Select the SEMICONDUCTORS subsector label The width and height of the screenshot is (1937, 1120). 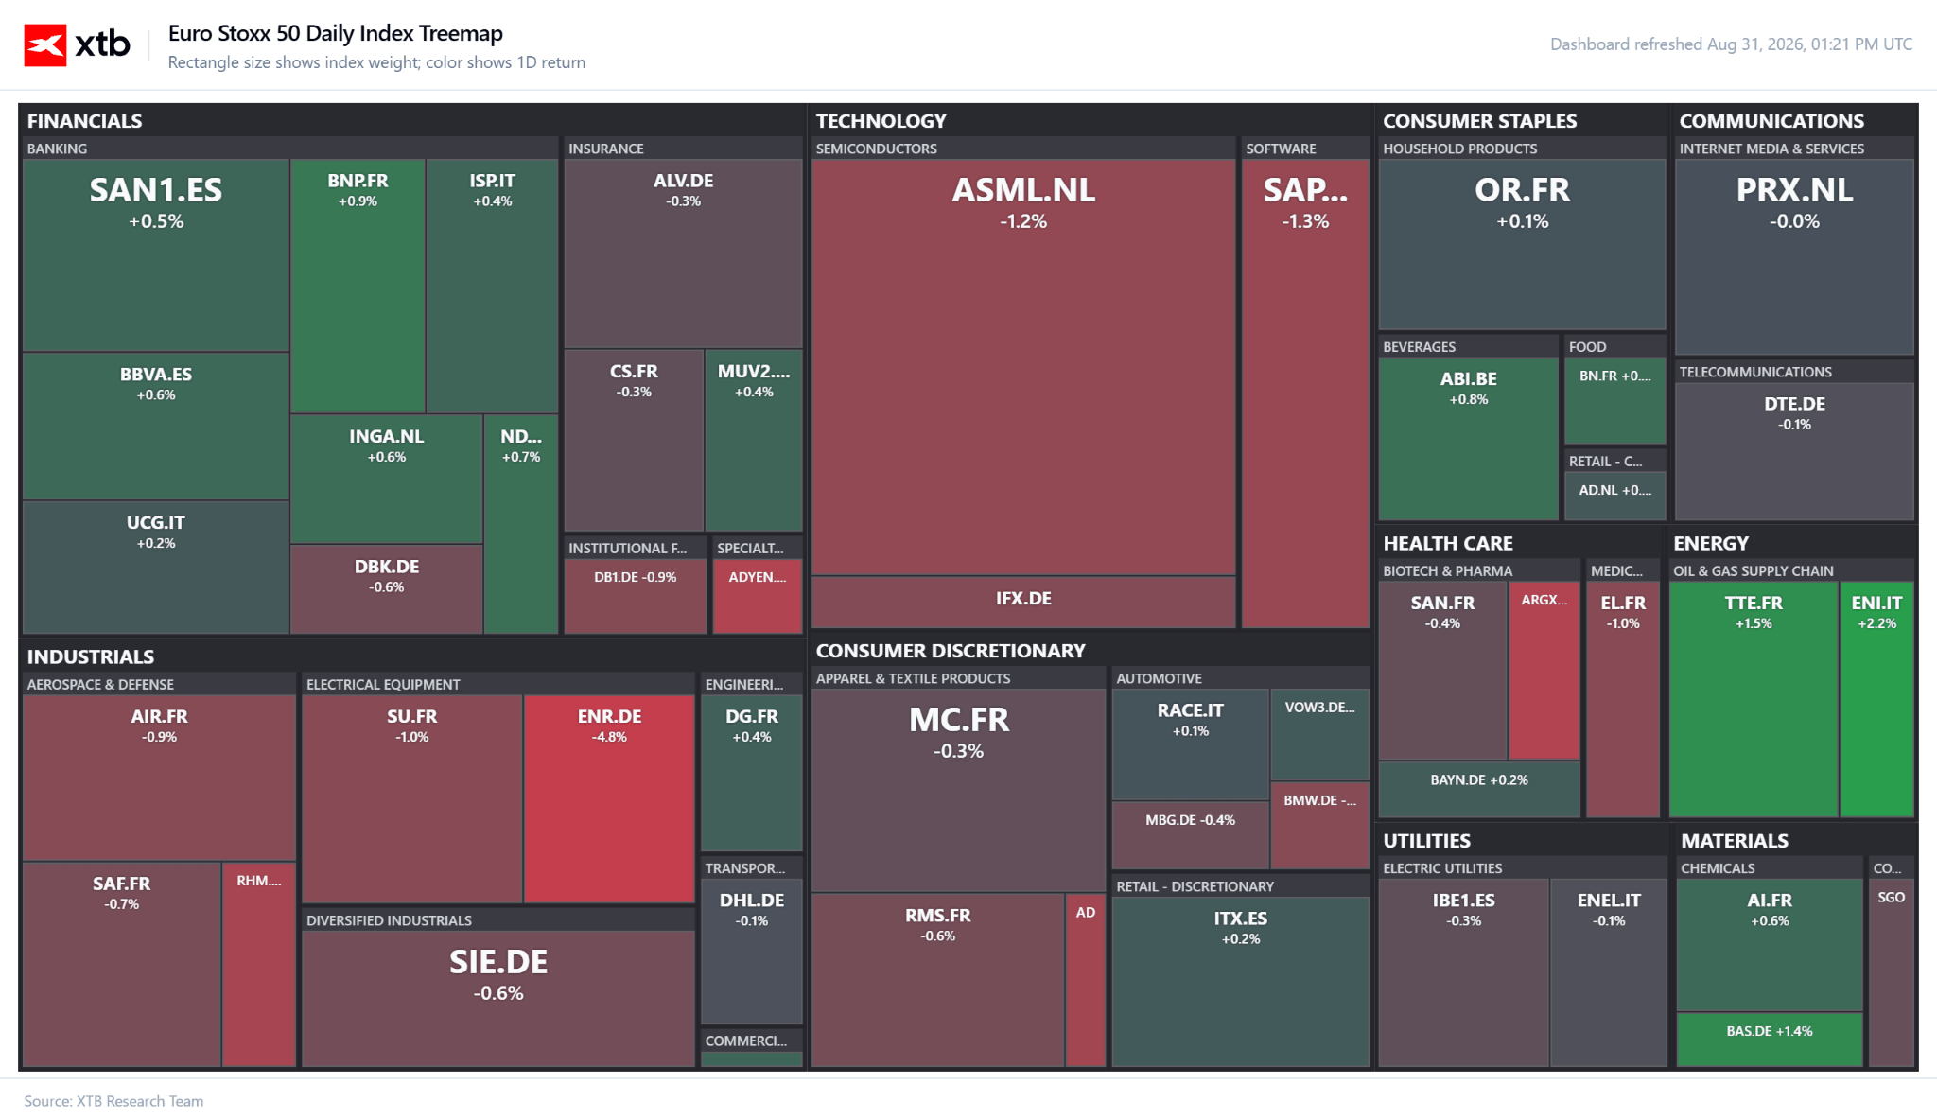pos(876,149)
